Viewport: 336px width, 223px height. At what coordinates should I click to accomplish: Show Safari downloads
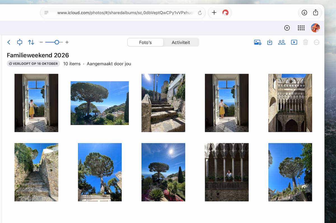point(304,13)
